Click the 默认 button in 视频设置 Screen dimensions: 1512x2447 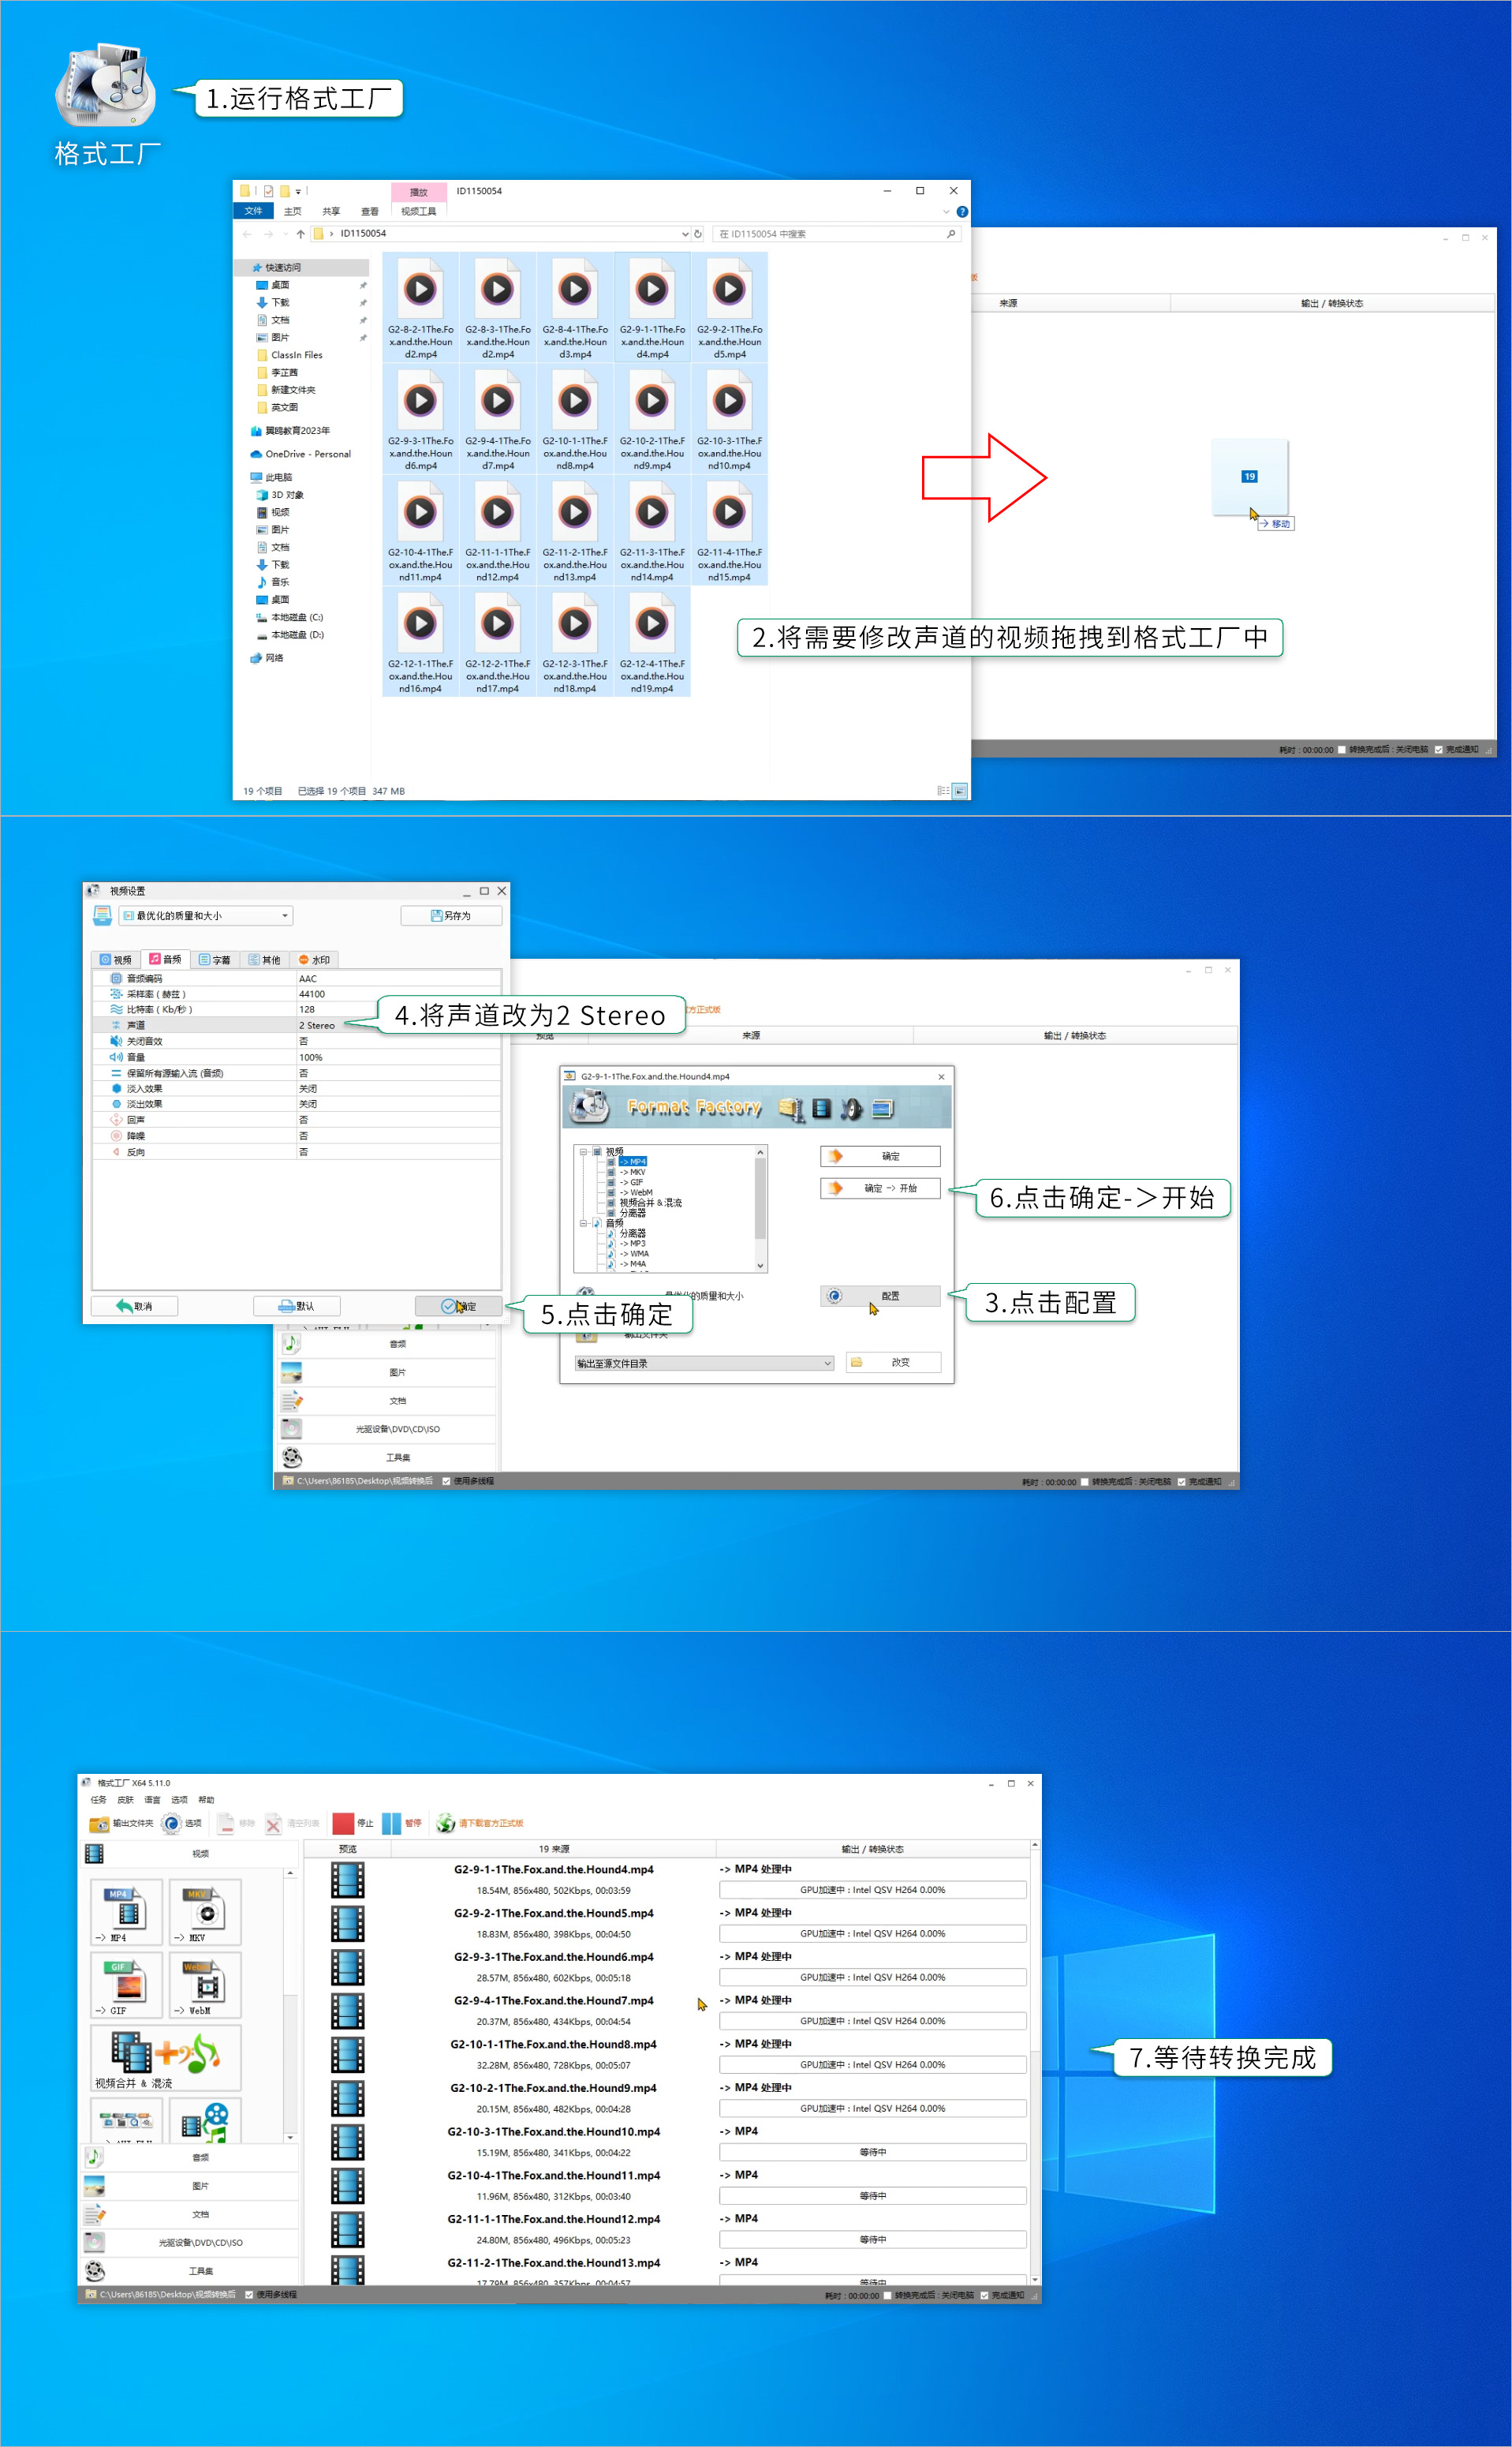click(297, 1305)
